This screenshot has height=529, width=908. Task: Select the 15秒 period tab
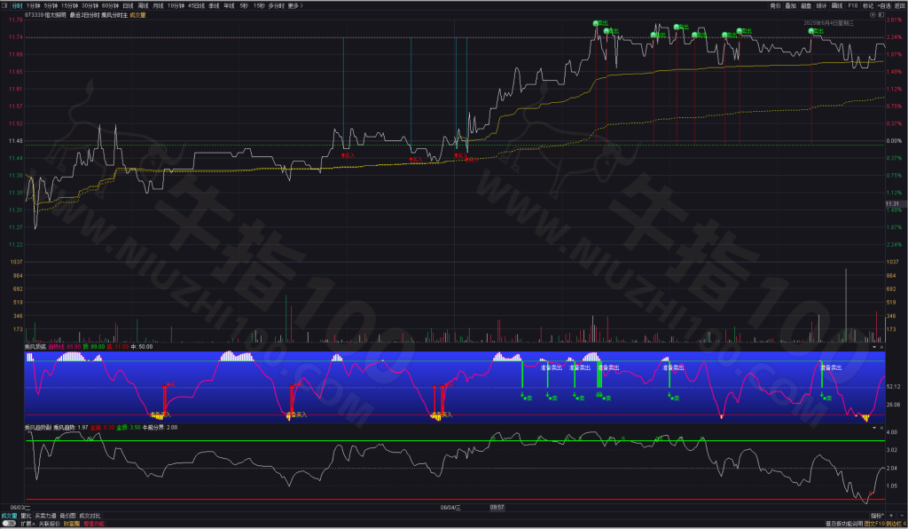click(259, 6)
